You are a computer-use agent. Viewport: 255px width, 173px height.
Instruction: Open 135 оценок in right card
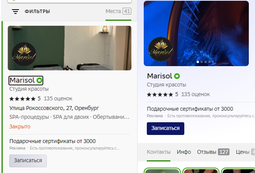(x=195, y=94)
